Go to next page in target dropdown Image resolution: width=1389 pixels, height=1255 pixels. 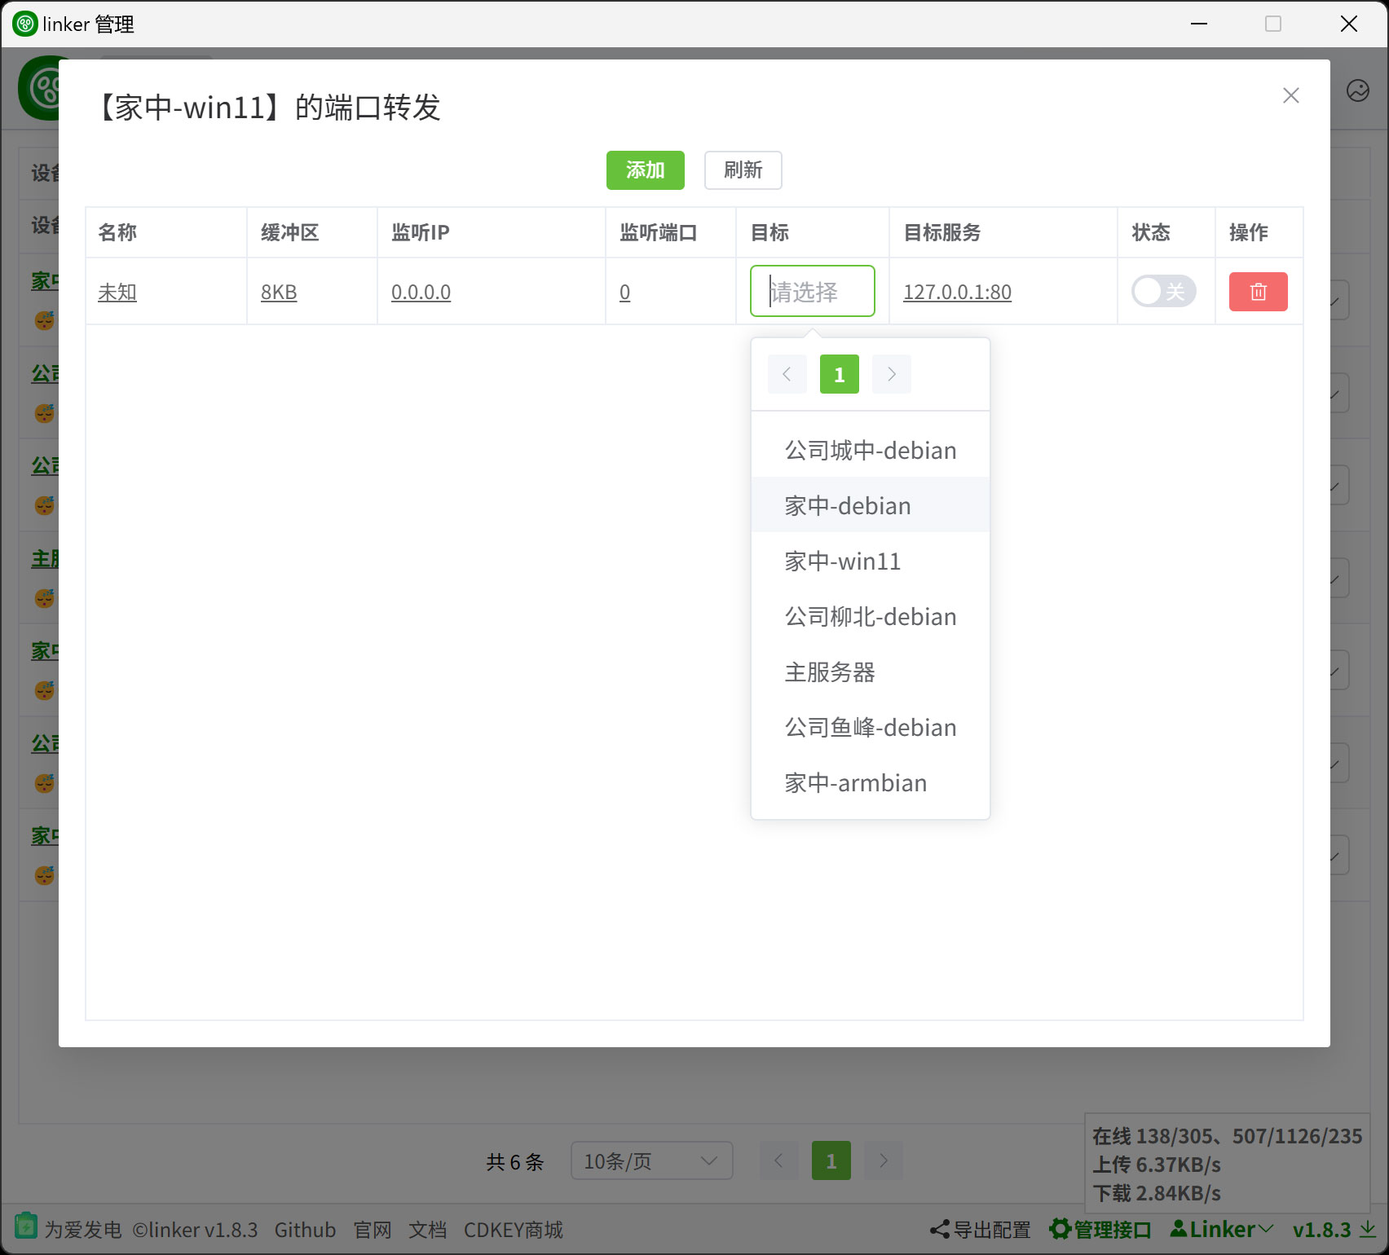pyautogui.click(x=891, y=374)
